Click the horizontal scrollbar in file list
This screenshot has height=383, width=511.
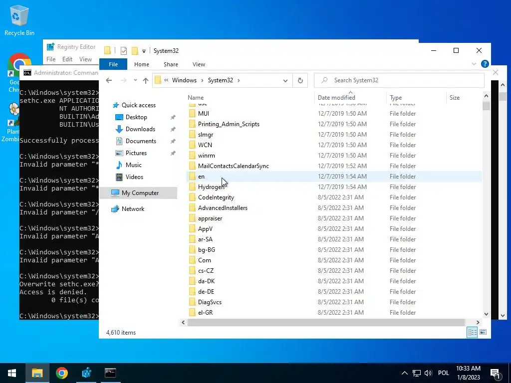click(x=326, y=322)
